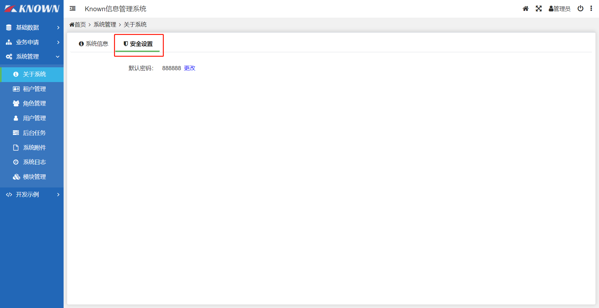Open 用户管理 page
Viewport: 599px width, 308px height.
32,118
